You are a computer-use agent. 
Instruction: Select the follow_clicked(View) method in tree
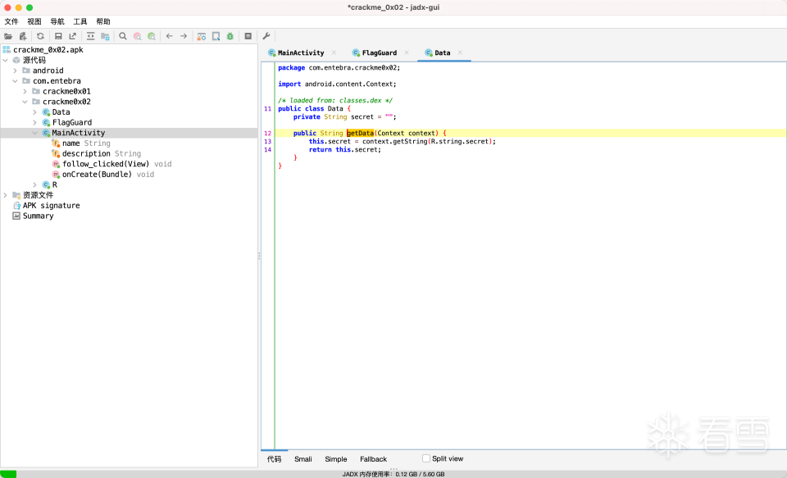[105, 164]
